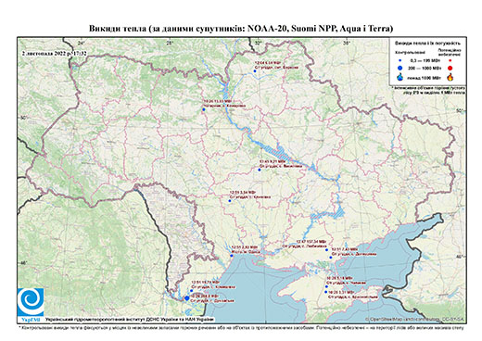Click the label text 12:47 137.34 МВт

[x=311, y=241]
